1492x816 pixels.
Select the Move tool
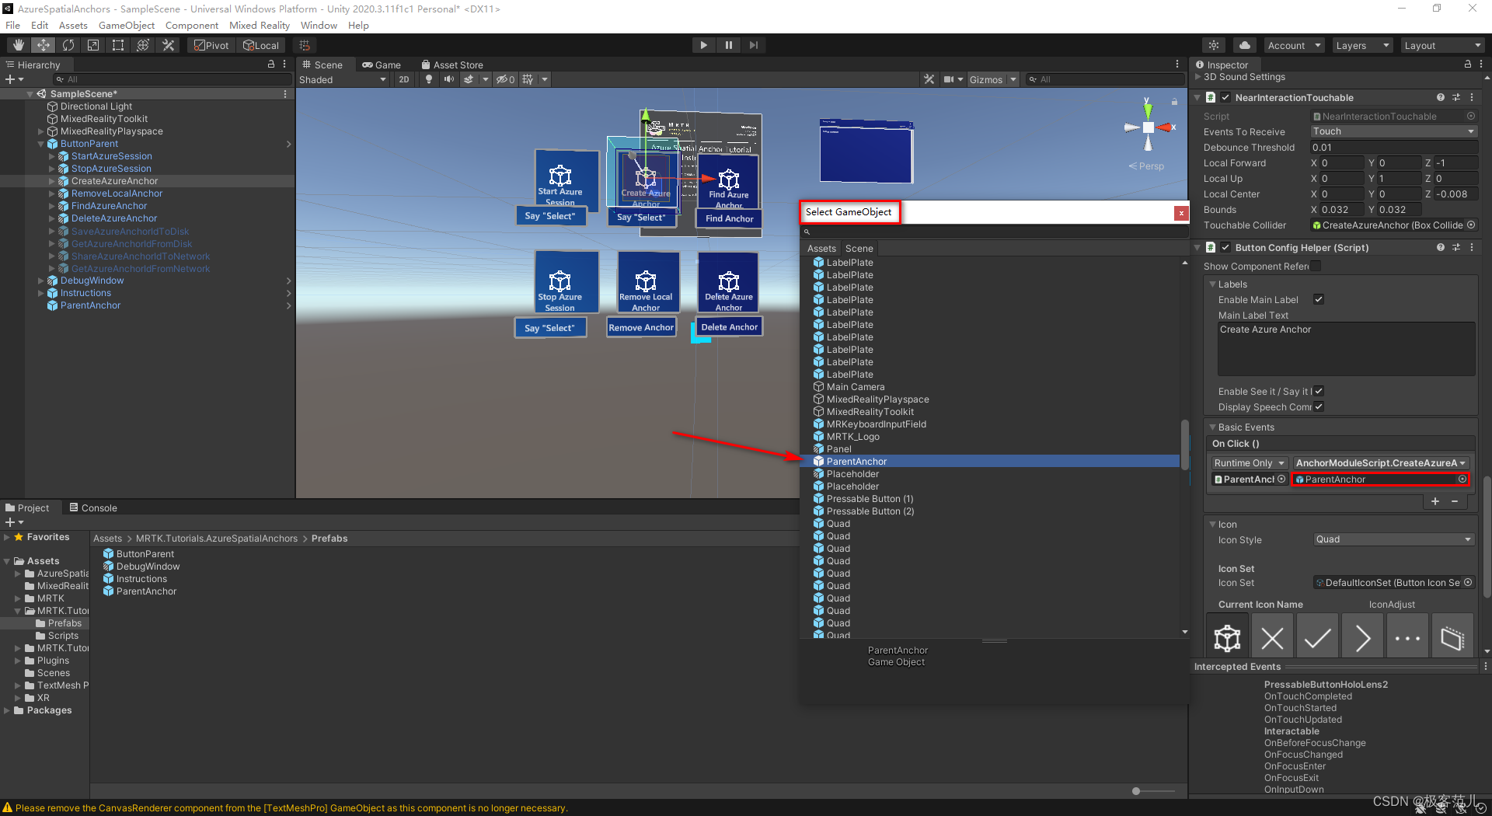(x=44, y=45)
